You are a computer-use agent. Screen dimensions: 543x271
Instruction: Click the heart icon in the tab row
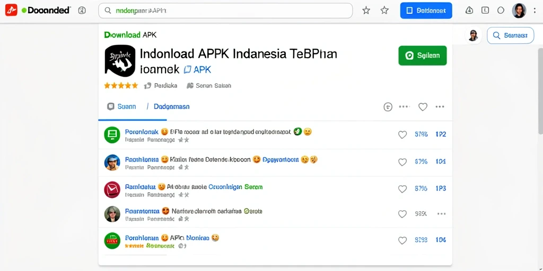(423, 107)
